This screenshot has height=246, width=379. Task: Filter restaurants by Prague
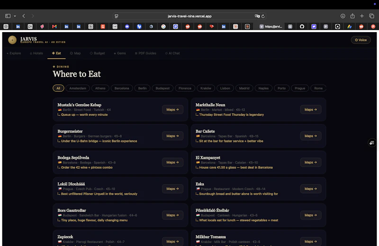[300, 88]
